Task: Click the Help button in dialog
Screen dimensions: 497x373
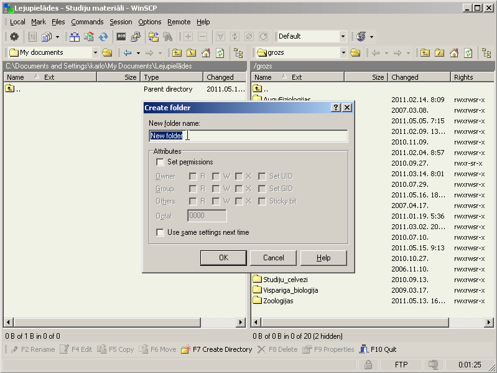Action: (323, 258)
